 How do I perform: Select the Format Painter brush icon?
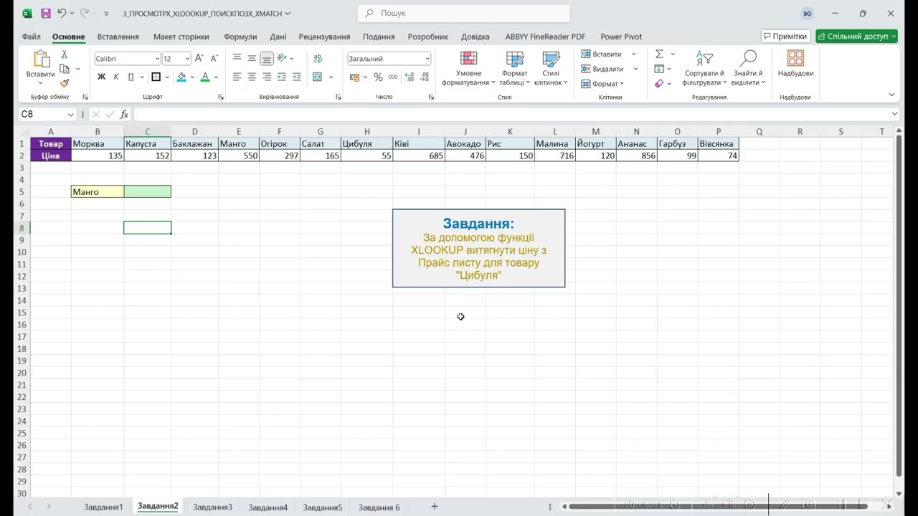(x=65, y=83)
